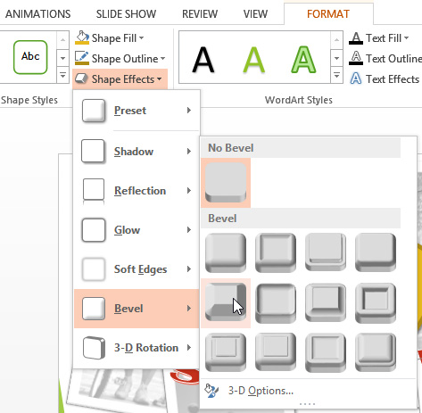Switch to the REVIEW tab
This screenshot has width=422, height=413.
pos(200,14)
